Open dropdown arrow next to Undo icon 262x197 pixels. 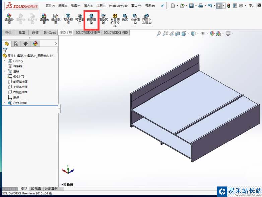click(214, 6)
